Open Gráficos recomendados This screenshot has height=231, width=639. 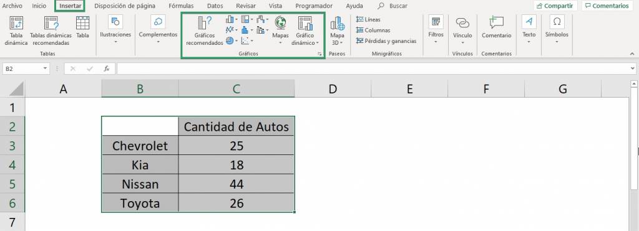click(205, 31)
